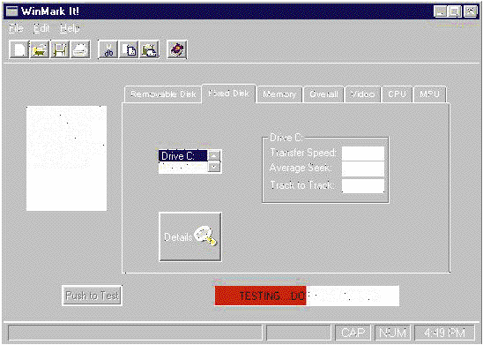Open the Help book icon
This screenshot has height=345, width=483.
click(x=177, y=49)
